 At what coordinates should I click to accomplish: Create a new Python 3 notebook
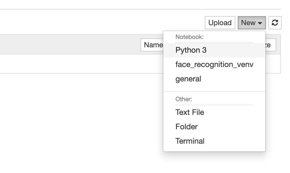tap(191, 50)
